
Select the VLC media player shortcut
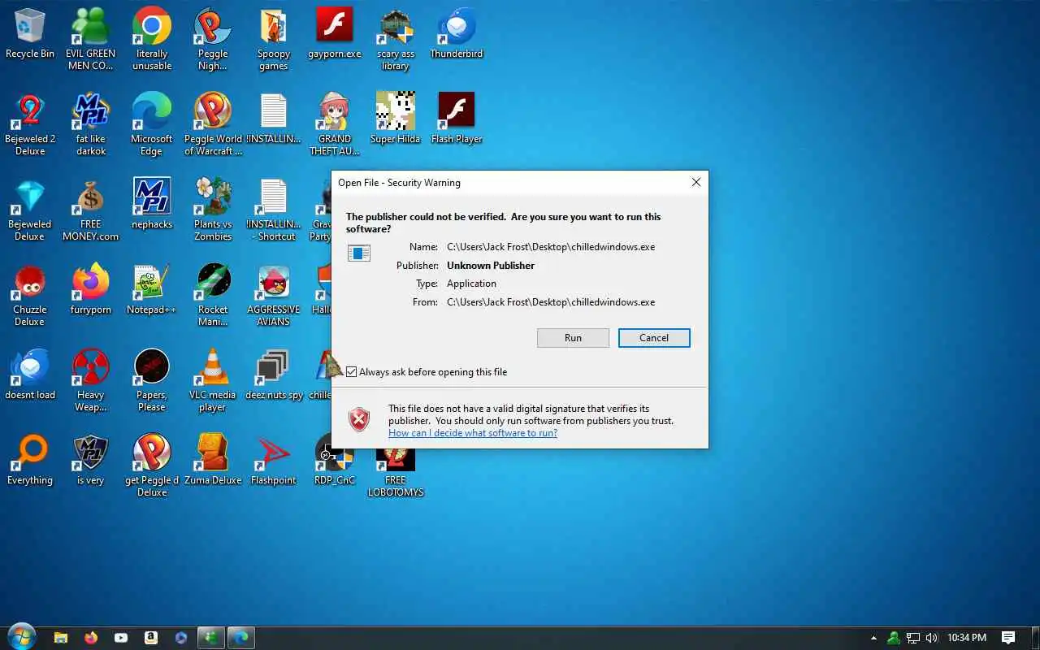213,380
